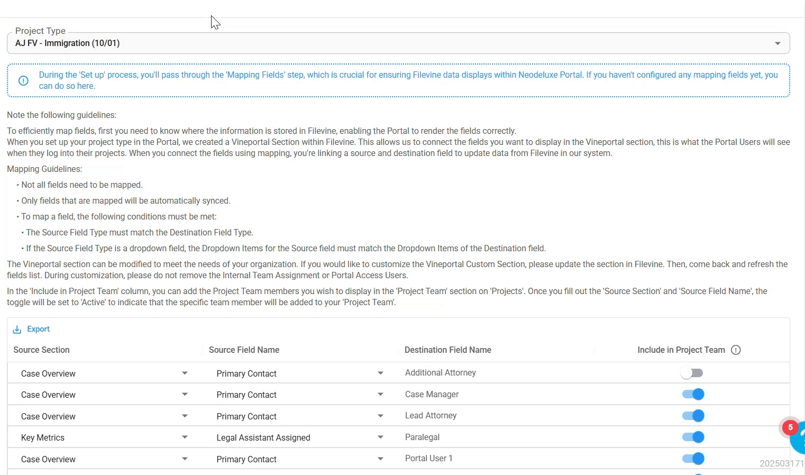Viewport: 805px width, 475px height.
Task: Toggle Portal User 1 project team switch
Action: click(x=693, y=459)
